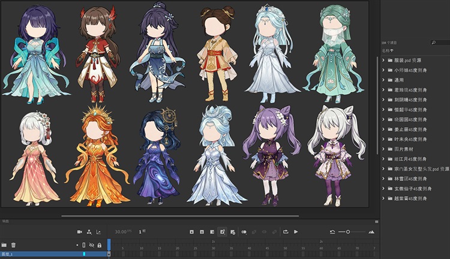
Task: Click the camera icon in the timeline
Action: 79,231
